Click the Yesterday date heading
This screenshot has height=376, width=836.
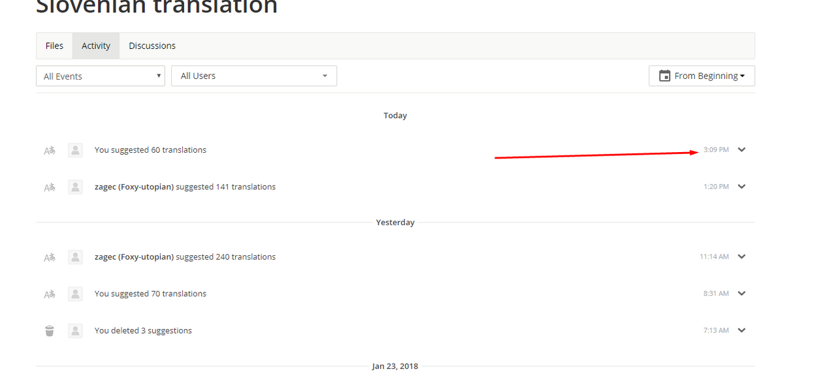tap(395, 223)
